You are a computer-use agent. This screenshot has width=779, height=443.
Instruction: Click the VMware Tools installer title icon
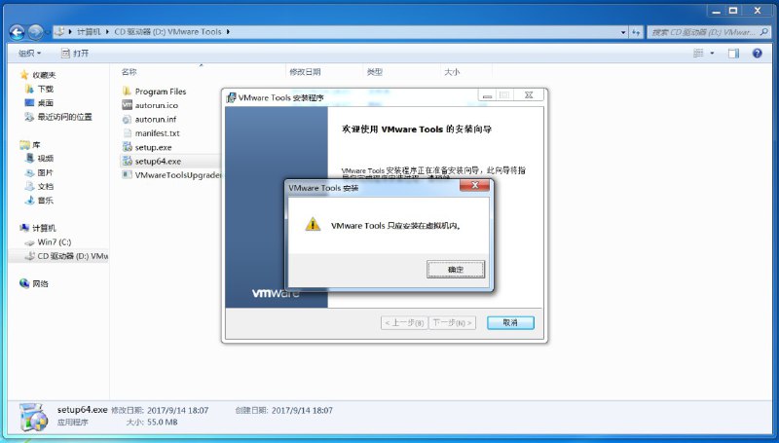231,97
